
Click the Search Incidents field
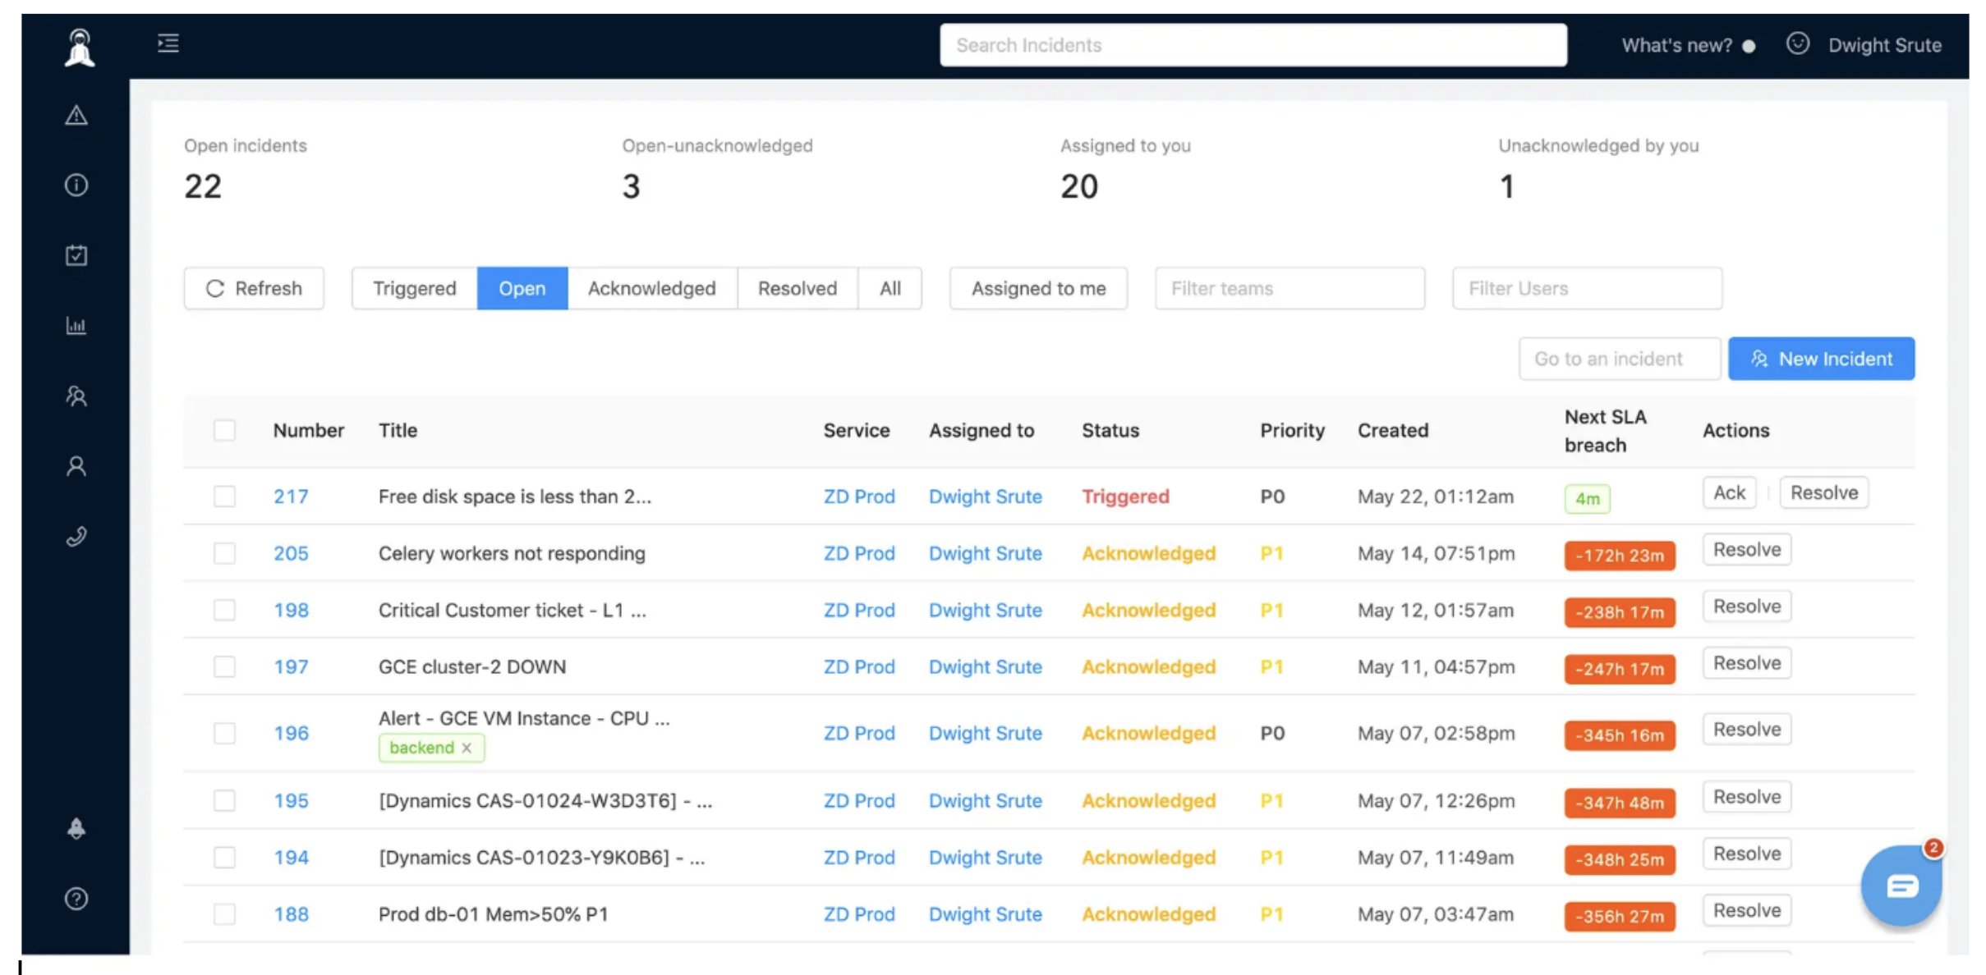click(x=1253, y=45)
